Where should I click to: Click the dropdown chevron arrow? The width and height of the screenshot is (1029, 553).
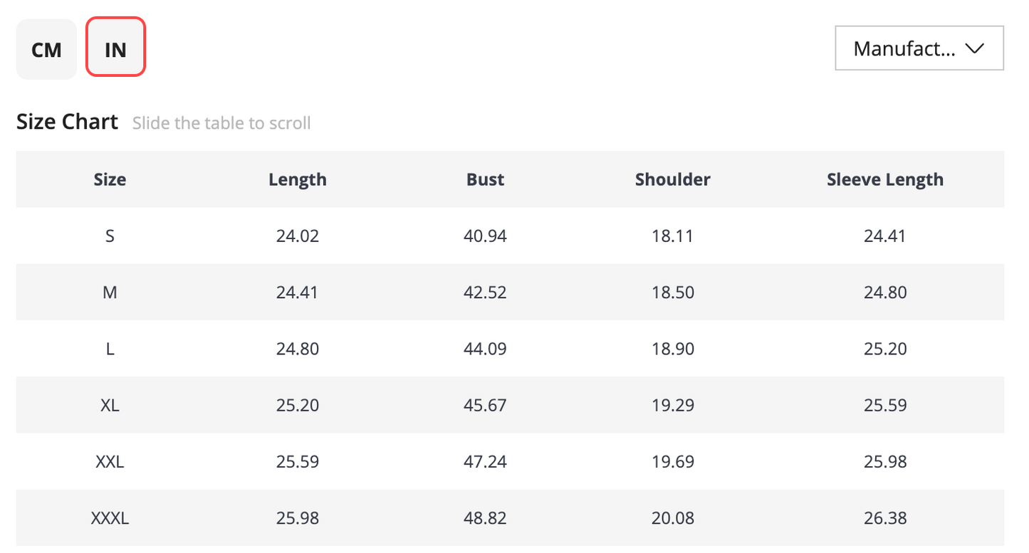tap(973, 48)
